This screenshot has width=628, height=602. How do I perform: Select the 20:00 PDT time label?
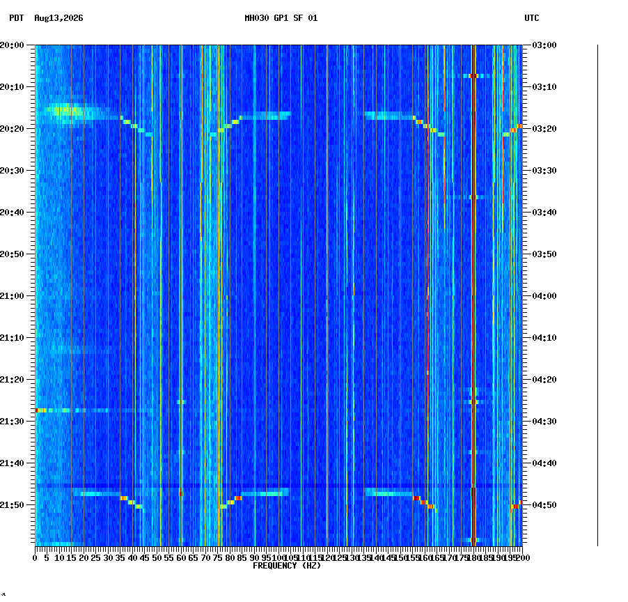[12, 45]
